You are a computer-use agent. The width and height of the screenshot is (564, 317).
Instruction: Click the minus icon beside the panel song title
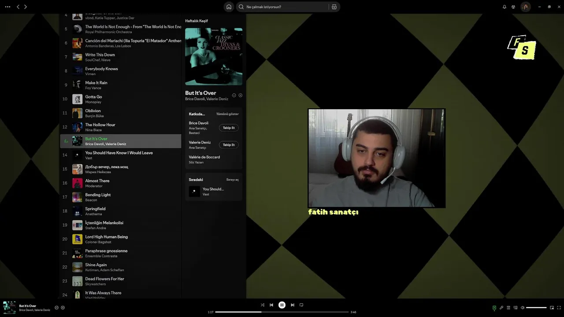[x=234, y=95]
